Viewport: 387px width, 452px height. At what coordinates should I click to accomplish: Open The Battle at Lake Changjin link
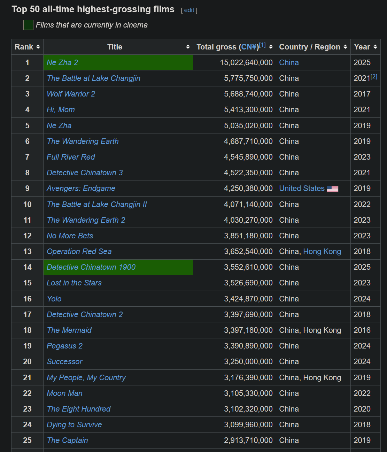tap(93, 78)
